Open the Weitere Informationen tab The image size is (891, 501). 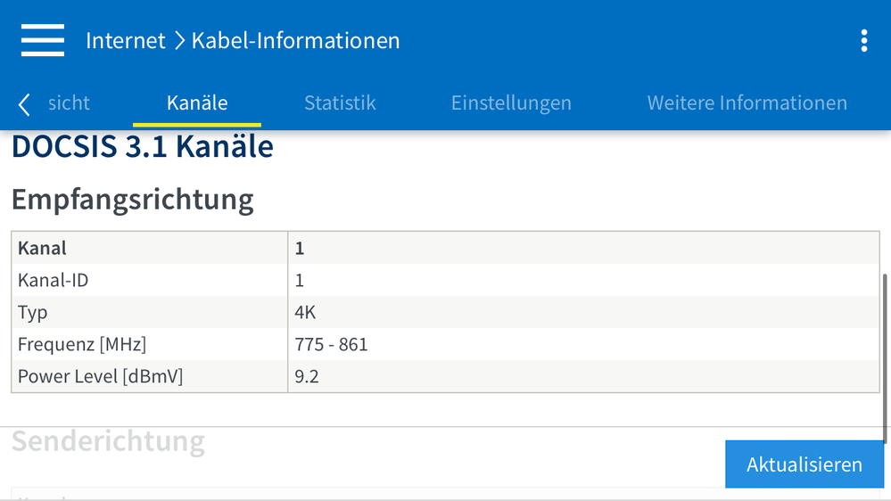(x=747, y=103)
